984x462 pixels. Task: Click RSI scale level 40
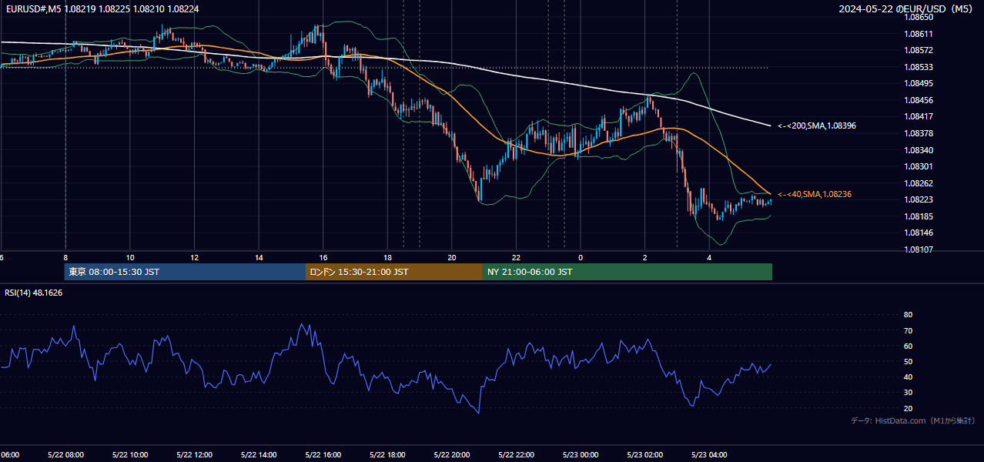pyautogui.click(x=909, y=377)
